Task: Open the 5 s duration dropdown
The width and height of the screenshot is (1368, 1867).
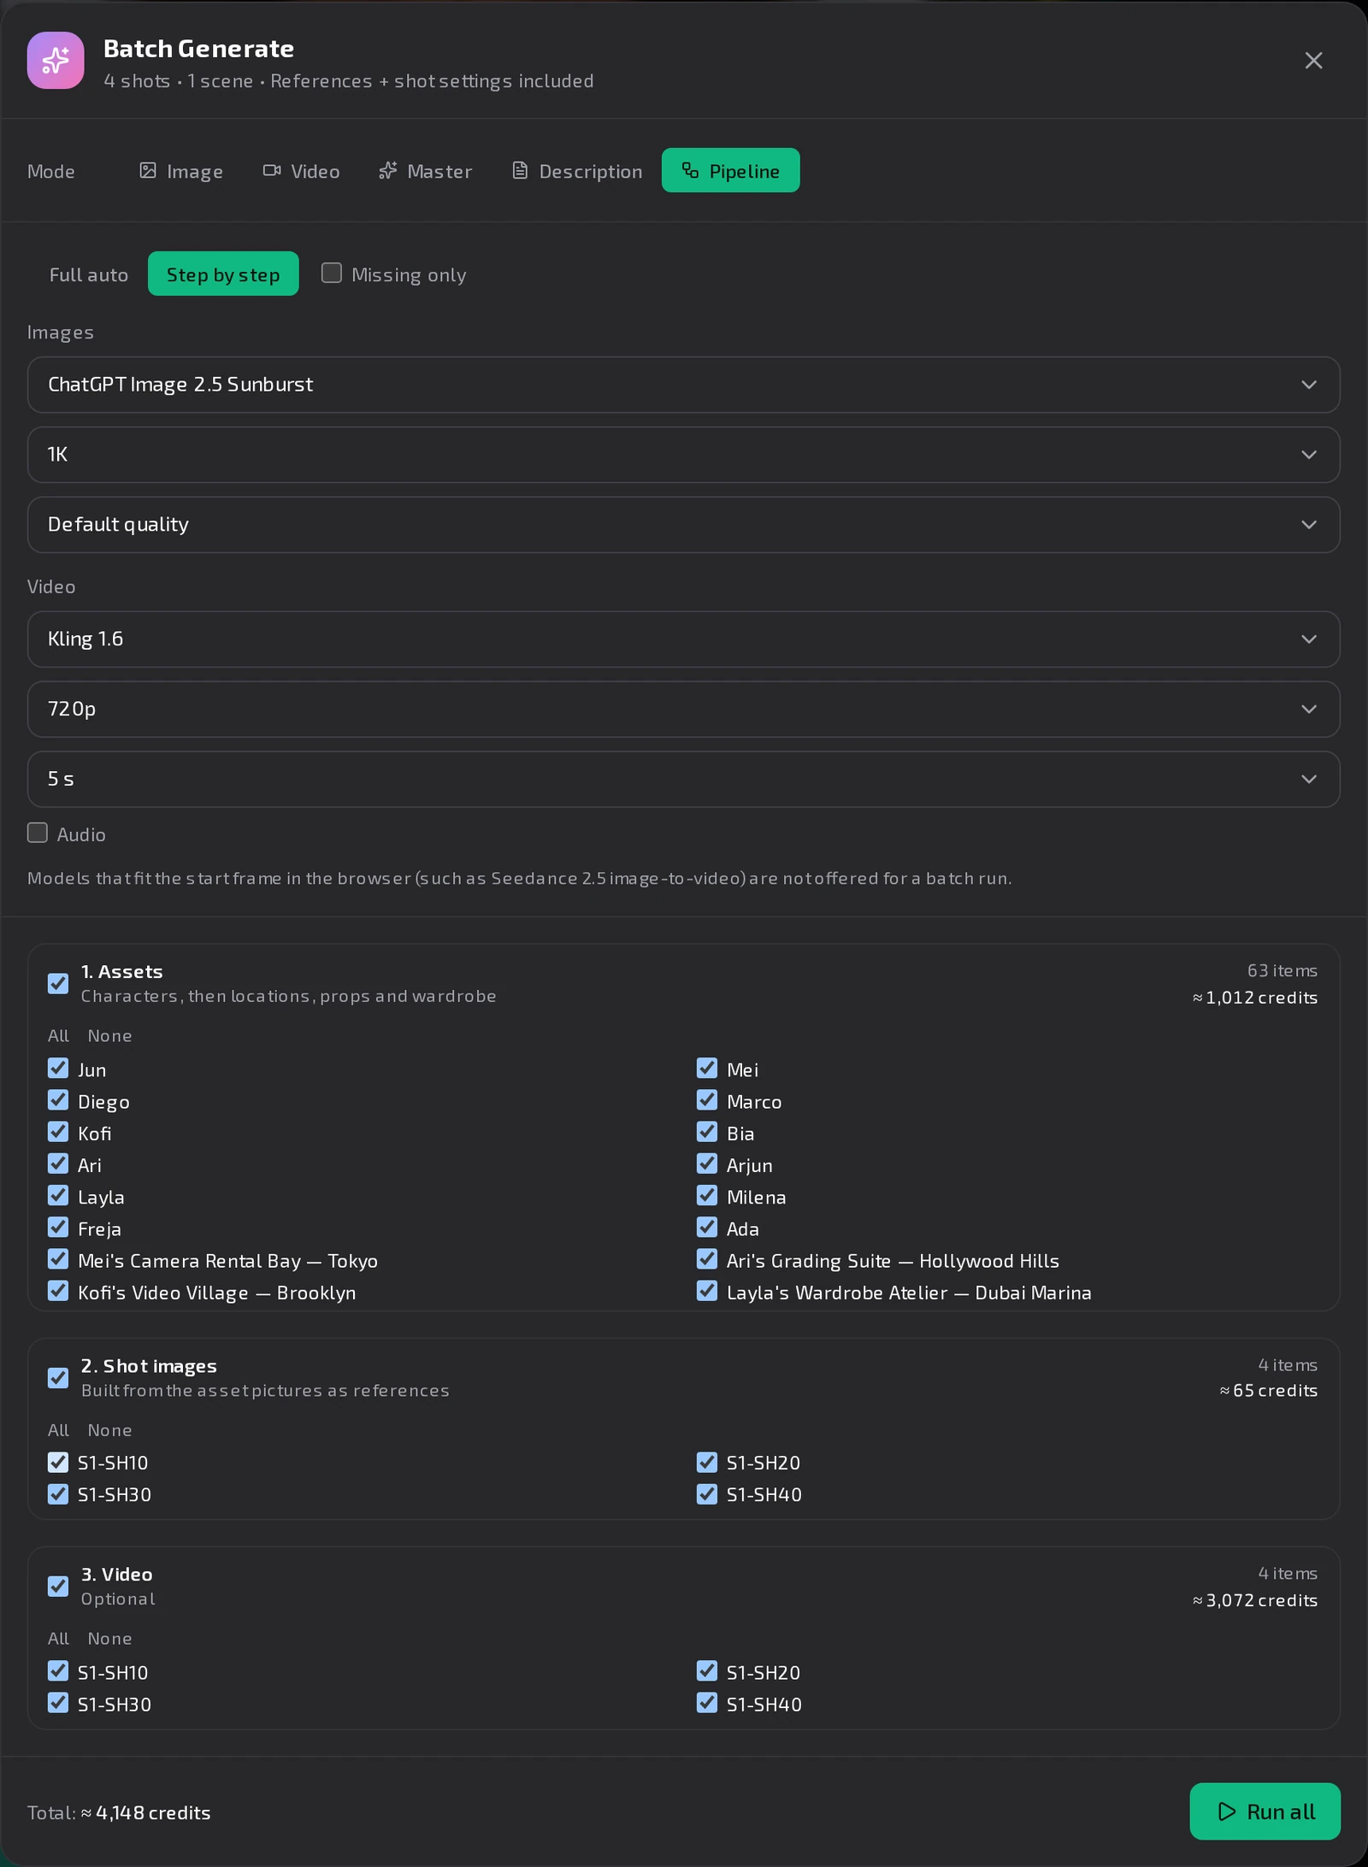Action: [x=683, y=780]
